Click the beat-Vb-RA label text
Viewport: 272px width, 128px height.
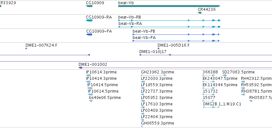pos(130,24)
